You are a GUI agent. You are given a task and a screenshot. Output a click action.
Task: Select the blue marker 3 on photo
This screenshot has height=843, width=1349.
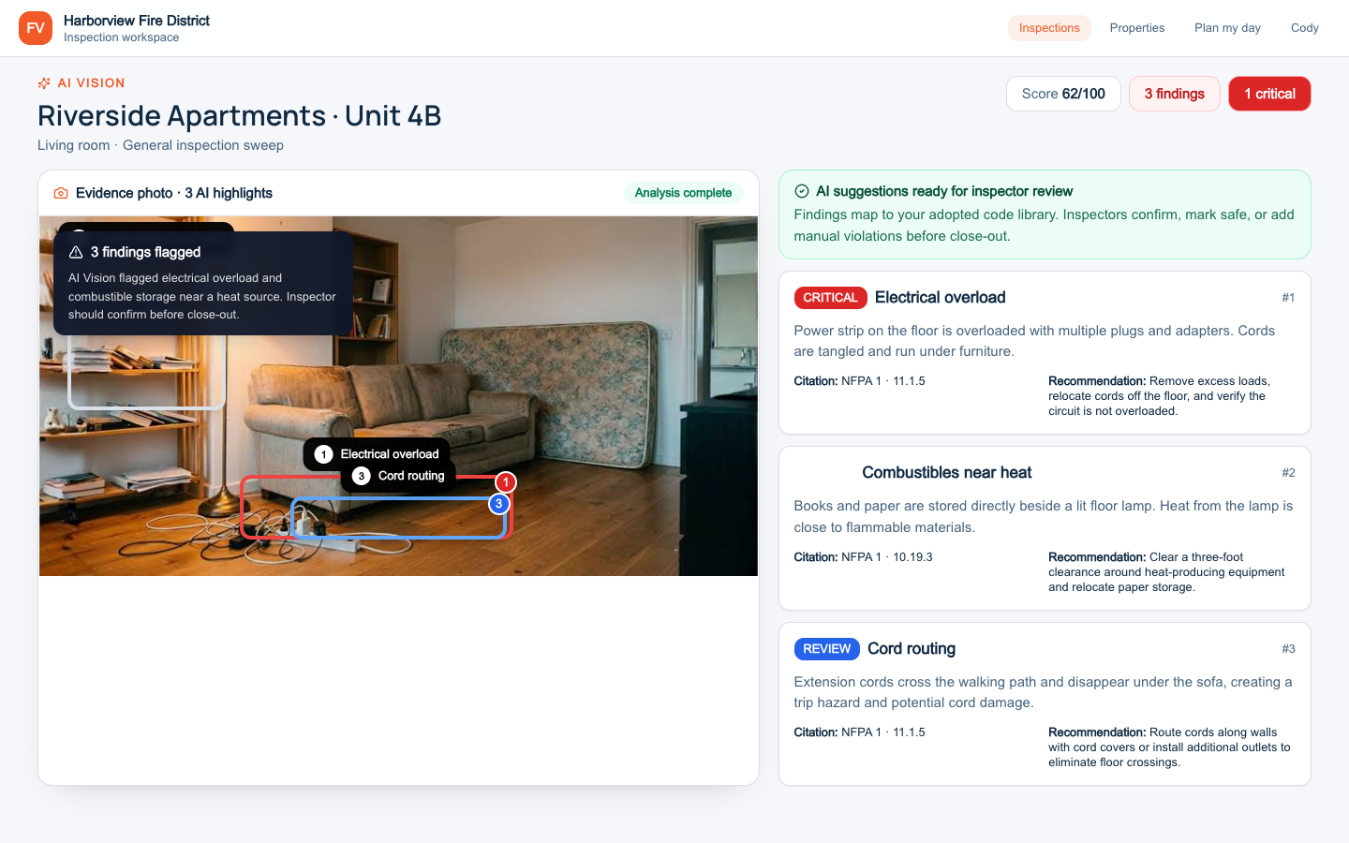499,504
